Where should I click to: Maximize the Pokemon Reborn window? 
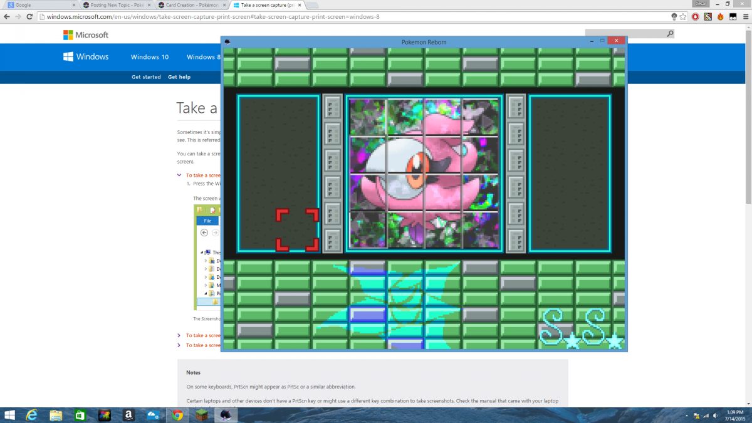602,41
